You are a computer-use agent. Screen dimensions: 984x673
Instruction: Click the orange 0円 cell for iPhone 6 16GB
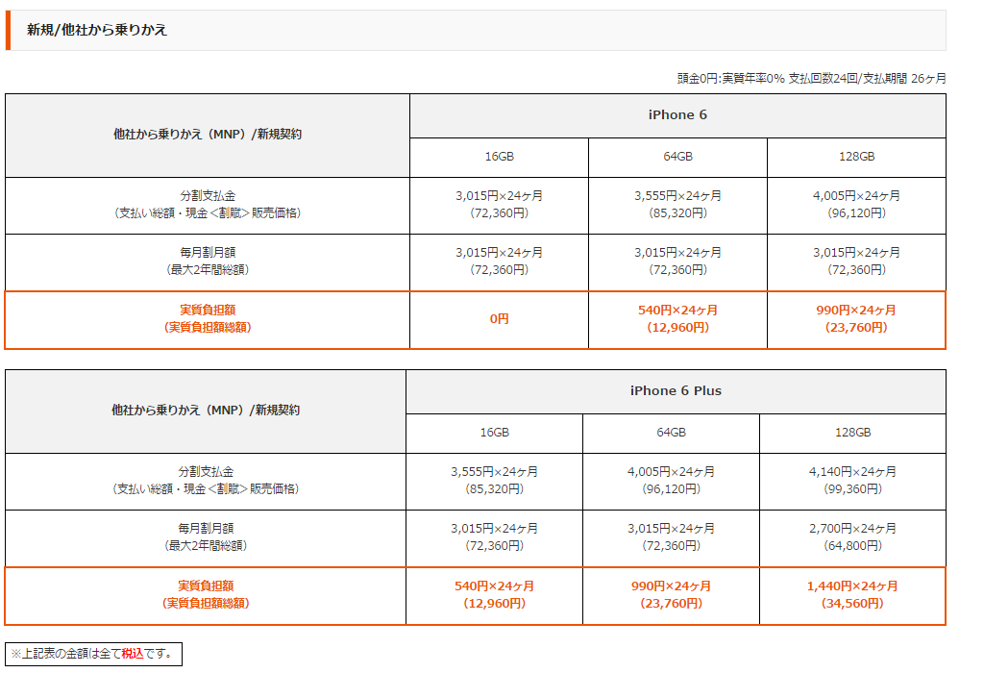[x=500, y=319]
